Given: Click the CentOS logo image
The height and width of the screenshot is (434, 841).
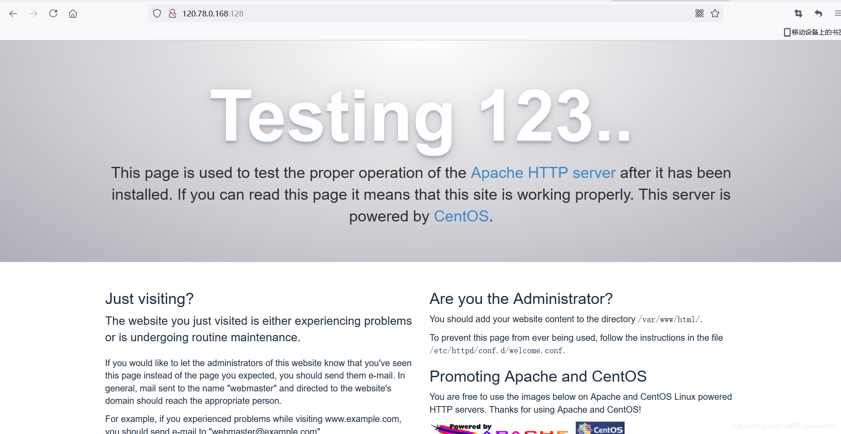Looking at the screenshot, I should pyautogui.click(x=600, y=428).
